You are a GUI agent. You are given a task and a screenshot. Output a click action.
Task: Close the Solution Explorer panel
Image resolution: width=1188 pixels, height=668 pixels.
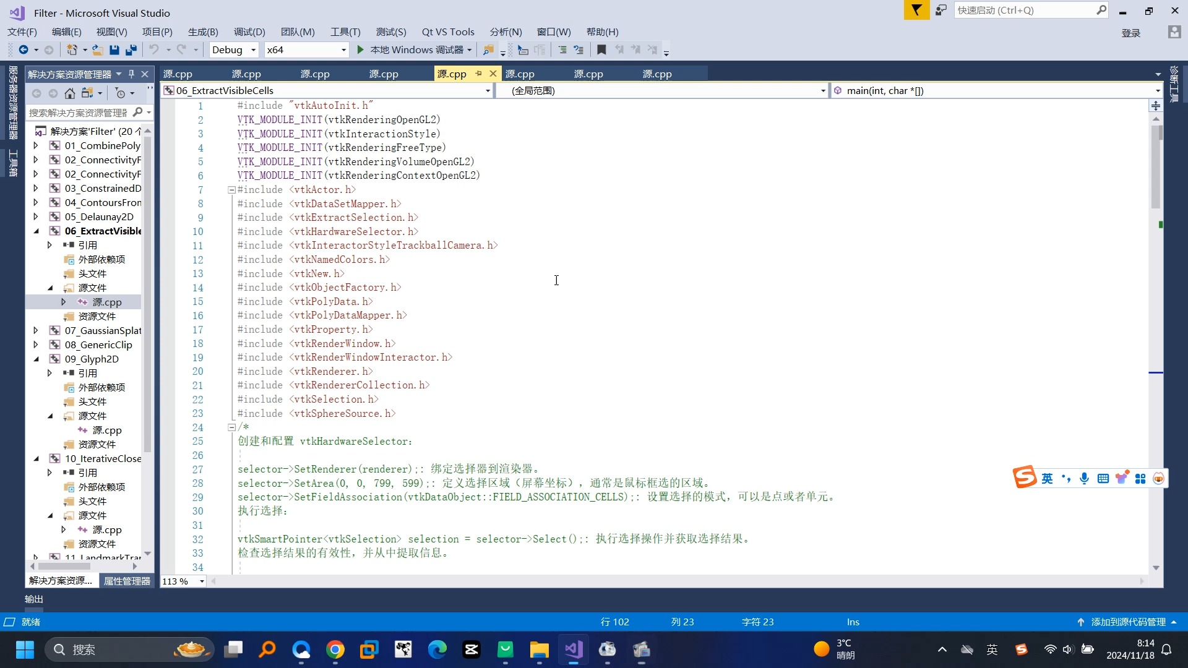(x=145, y=74)
